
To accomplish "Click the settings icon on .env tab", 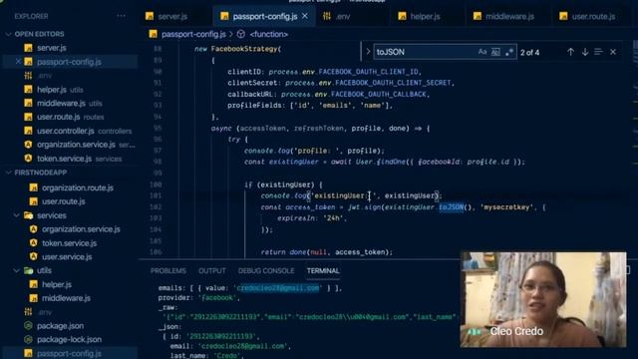I will coord(327,16).
